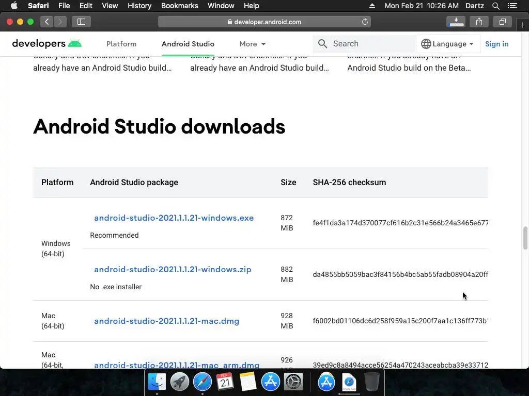Screen dimensions: 529x396
Task: Click the 872 MiB size cell
Action: 287,223
